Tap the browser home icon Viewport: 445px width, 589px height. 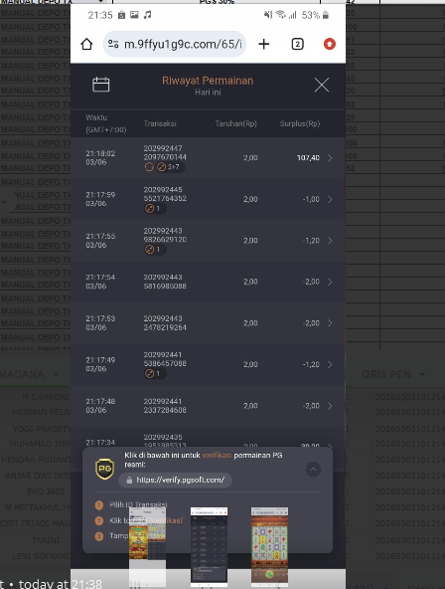[x=86, y=44]
